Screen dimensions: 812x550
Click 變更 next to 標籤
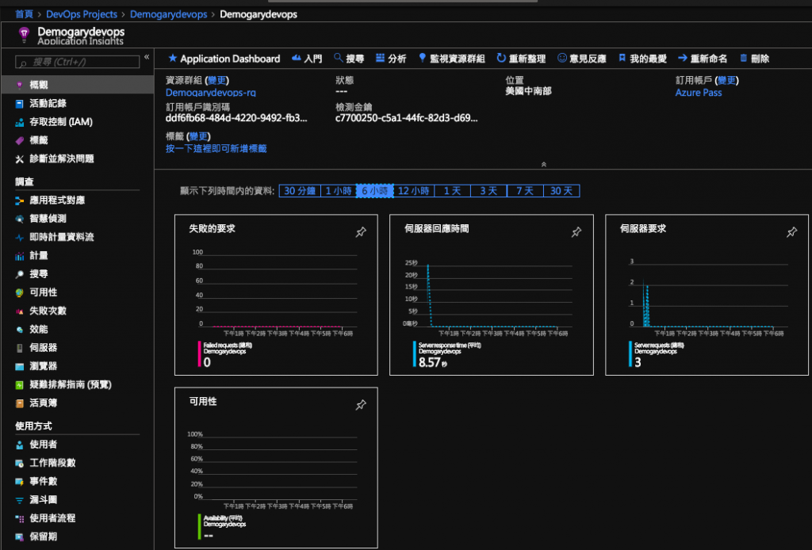[x=198, y=136]
